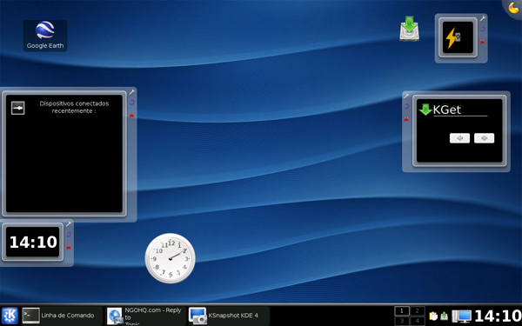Click the KGet drop target icon on desktop
This screenshot has height=326, width=522.
pos(409,29)
